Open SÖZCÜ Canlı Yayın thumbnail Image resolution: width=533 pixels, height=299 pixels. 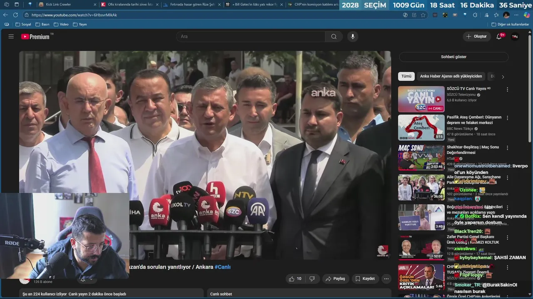pos(421,99)
